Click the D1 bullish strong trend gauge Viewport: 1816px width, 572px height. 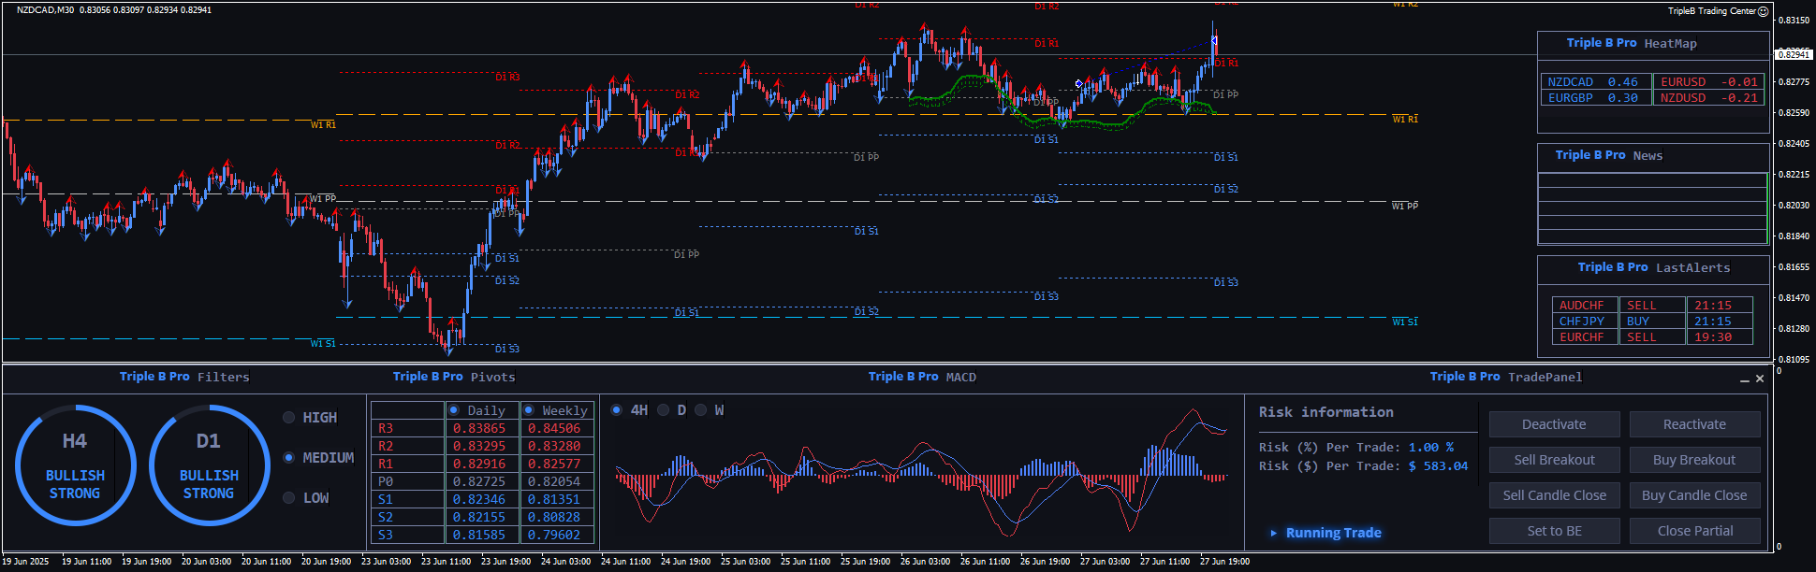[209, 465]
